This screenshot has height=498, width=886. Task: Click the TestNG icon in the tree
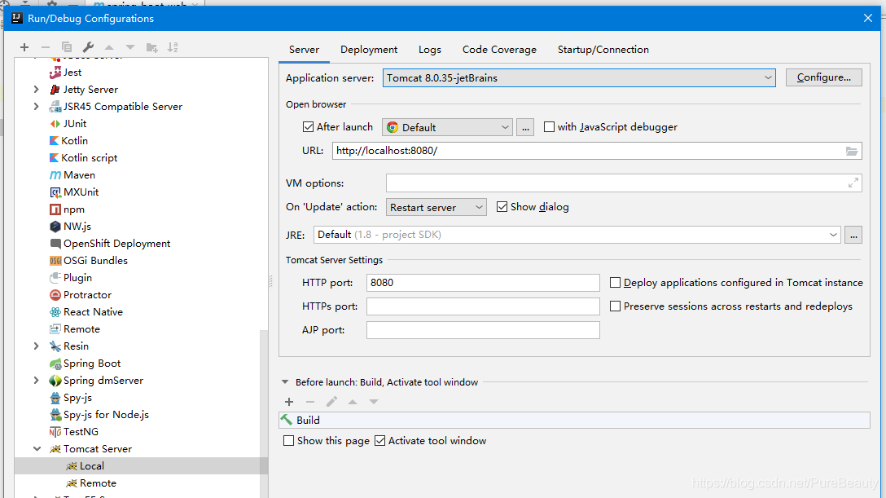pyautogui.click(x=55, y=432)
